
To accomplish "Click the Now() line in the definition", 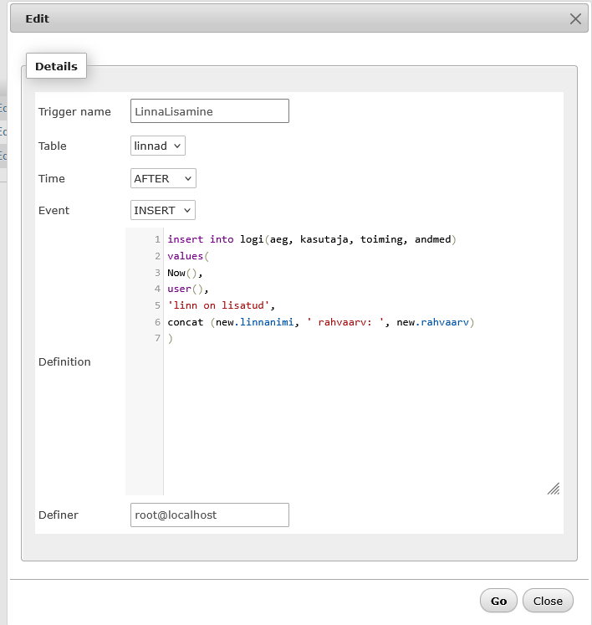I will pyautogui.click(x=185, y=273).
